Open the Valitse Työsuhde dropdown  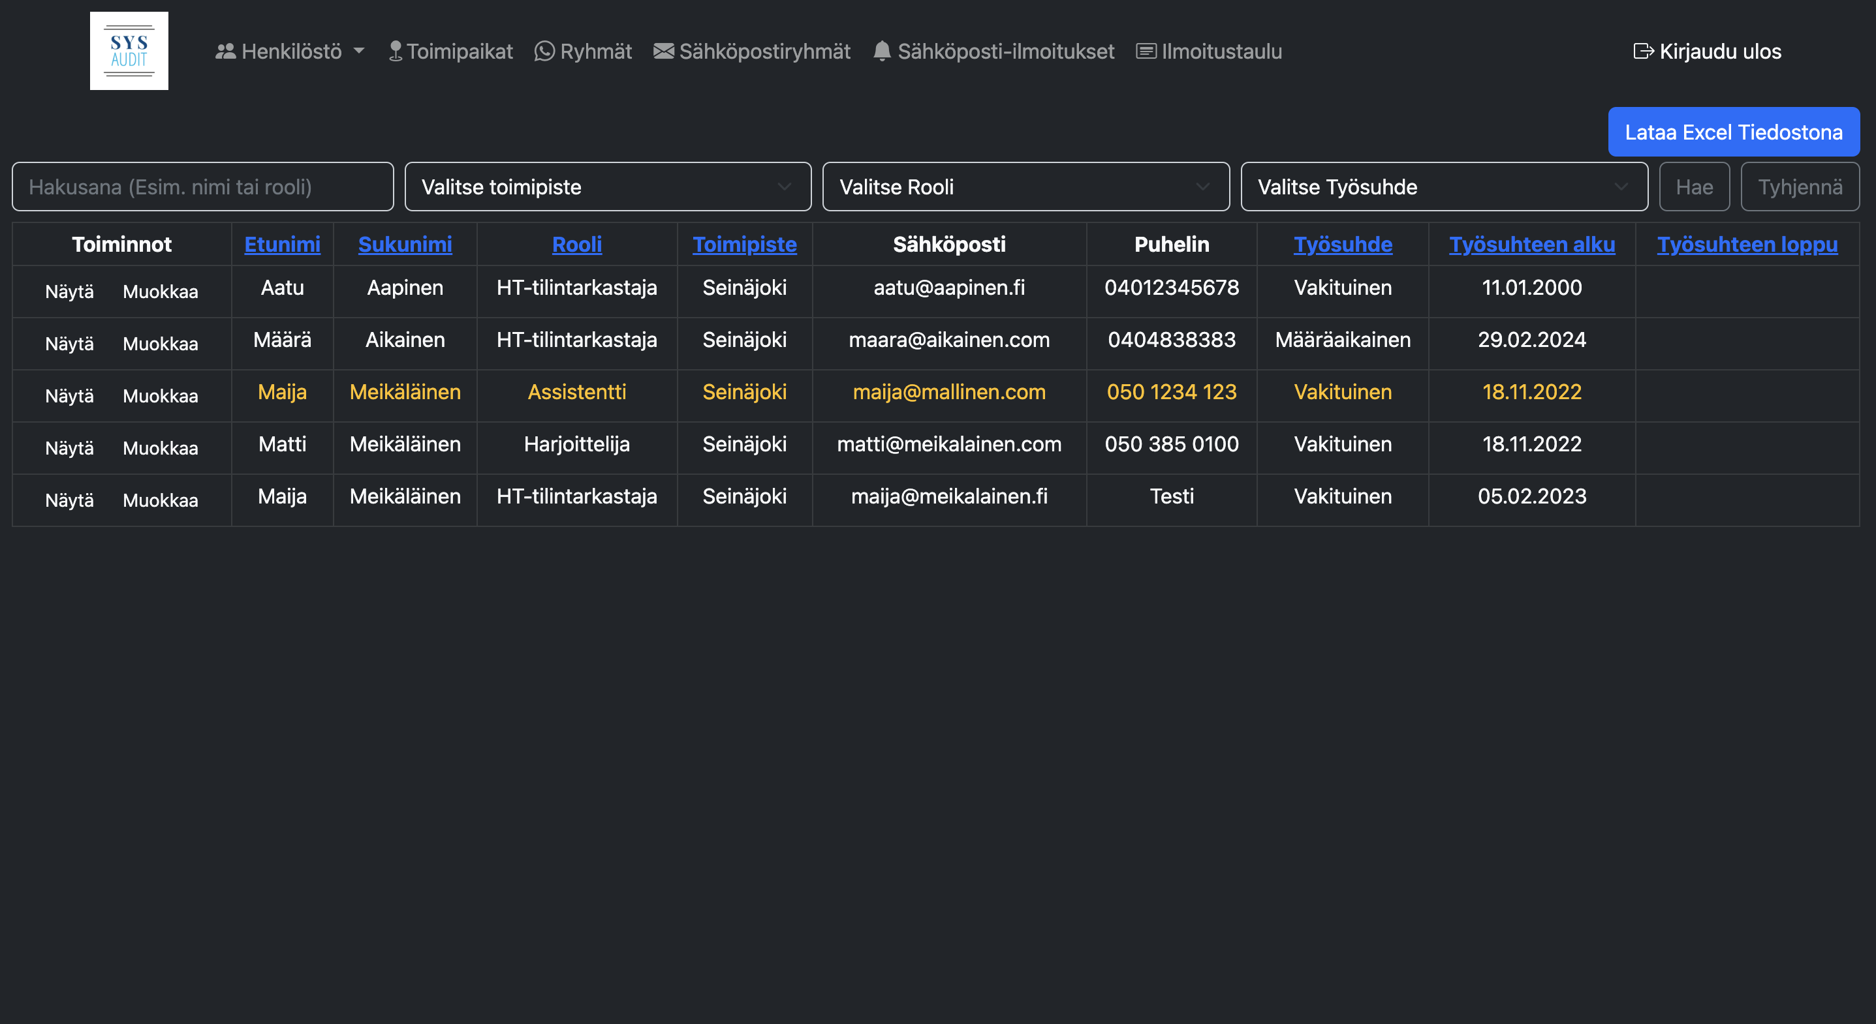click(x=1444, y=187)
